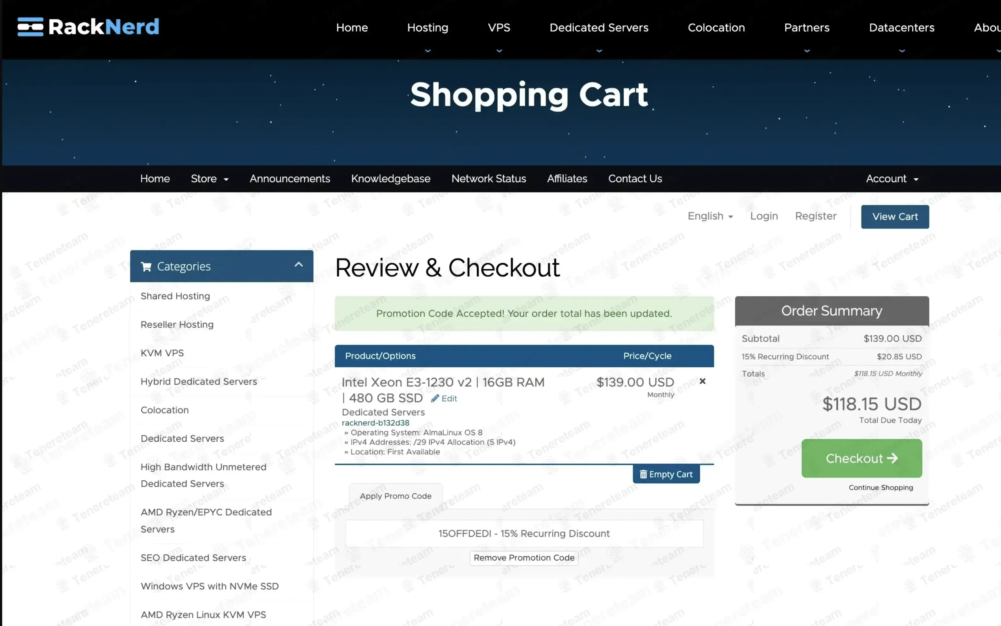Remove the Intel Xeon item with X icon
Image resolution: width=1001 pixels, height=626 pixels.
702,381
